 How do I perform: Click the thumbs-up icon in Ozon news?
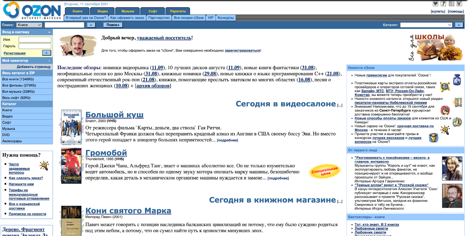[x=457, y=122]
